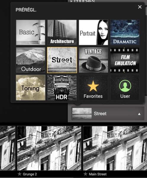Select the Toning preset category
147x178 pixels.
(30, 88)
